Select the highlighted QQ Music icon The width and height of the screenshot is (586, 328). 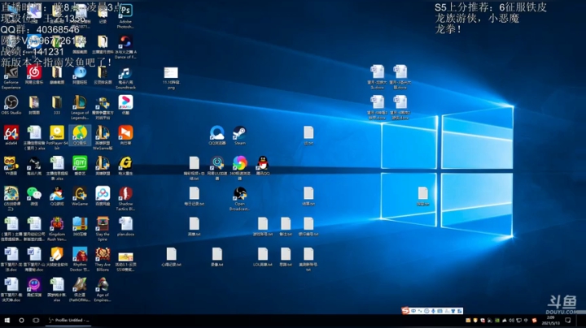pyautogui.click(x=80, y=136)
